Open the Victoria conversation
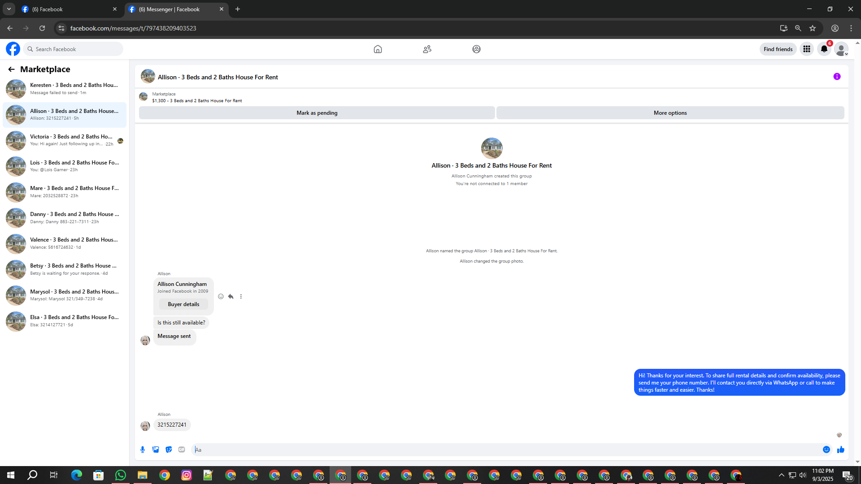861x484 pixels. (x=65, y=140)
